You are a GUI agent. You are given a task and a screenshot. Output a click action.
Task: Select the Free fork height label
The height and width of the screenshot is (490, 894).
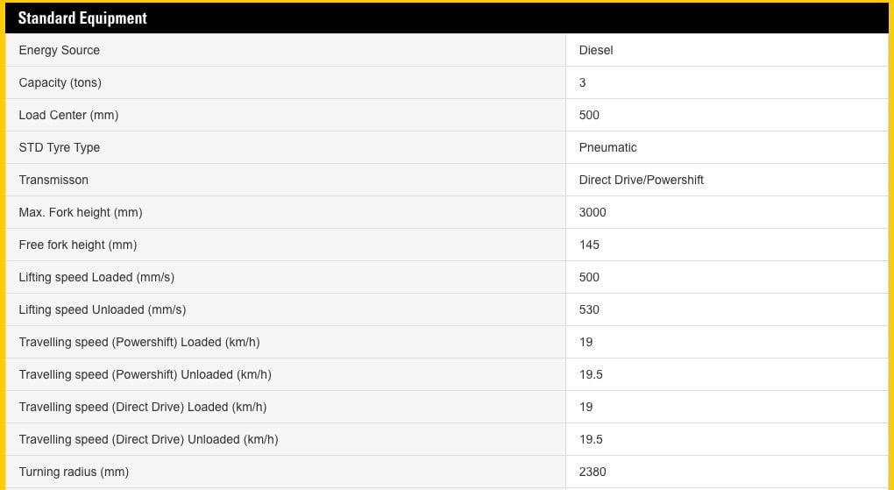78,245
